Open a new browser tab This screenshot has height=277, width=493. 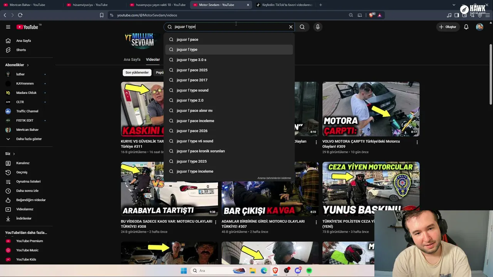320,5
